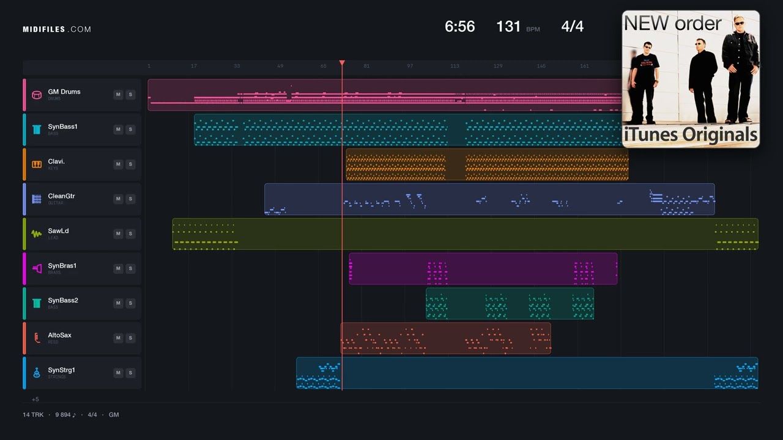
Task: Select the GM Drums track name
Action: [64, 92]
